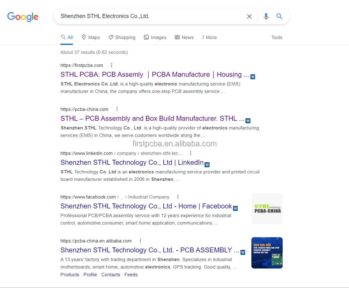Open STHL – PCB Assembly and Box Build result

click(152, 119)
